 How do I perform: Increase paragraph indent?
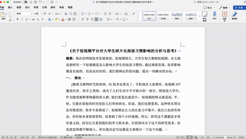(x=110, y=14)
